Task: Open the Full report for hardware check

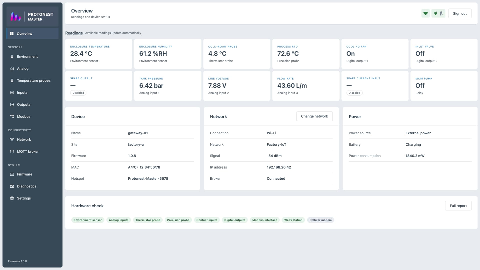Action: tap(458, 206)
